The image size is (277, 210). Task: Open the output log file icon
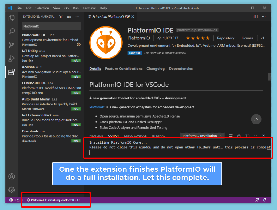(x=247, y=135)
